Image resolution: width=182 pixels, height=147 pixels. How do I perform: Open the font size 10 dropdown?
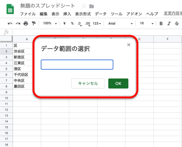click(147, 23)
